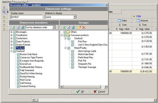
Task: Click the magnifier icon in left sidebar
Action: 4,12
